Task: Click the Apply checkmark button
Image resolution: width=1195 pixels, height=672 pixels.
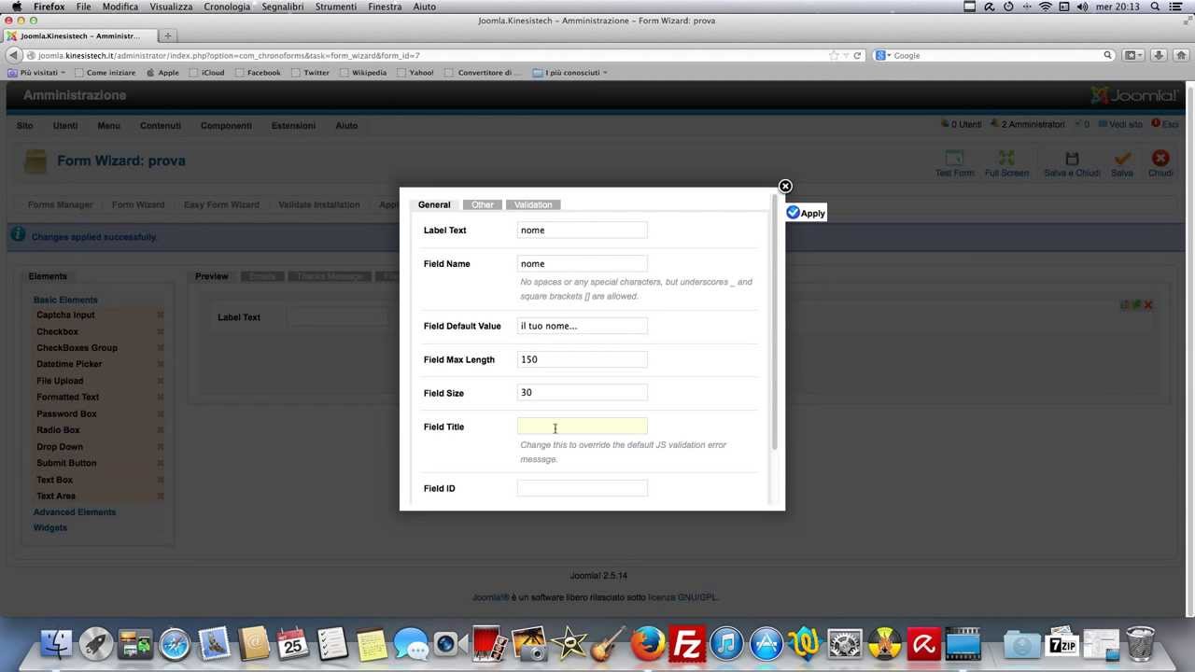Action: (x=806, y=213)
